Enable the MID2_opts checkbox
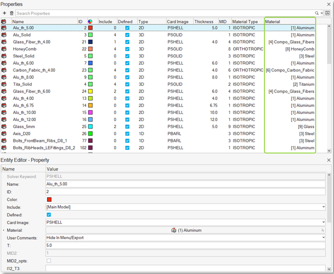This screenshot has height=274, width=334. tap(49, 260)
